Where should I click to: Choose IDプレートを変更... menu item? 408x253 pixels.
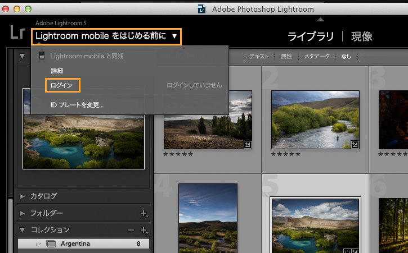77,105
